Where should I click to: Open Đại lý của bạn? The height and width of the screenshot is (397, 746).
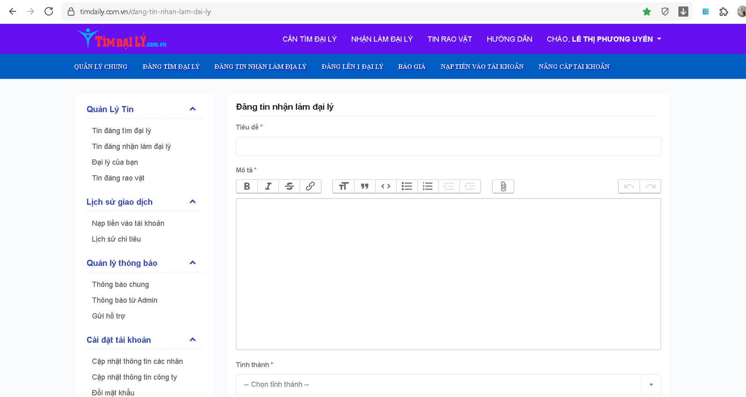click(x=115, y=163)
